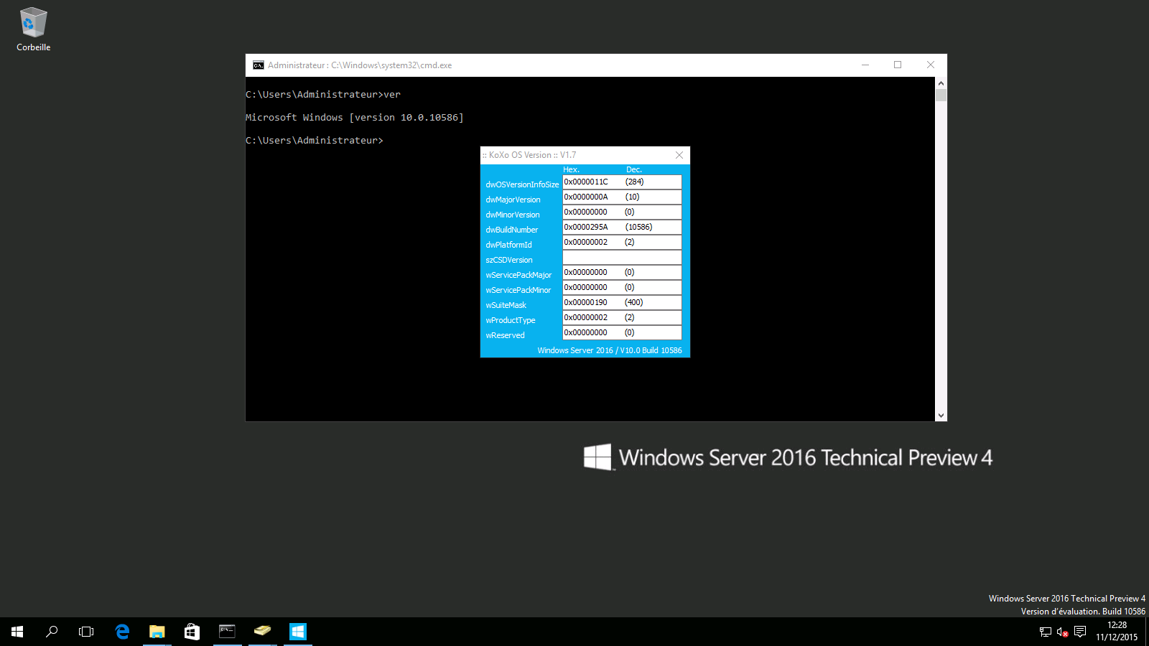Open the muted volume tray icon
Viewport: 1149px width, 646px height.
point(1063,632)
